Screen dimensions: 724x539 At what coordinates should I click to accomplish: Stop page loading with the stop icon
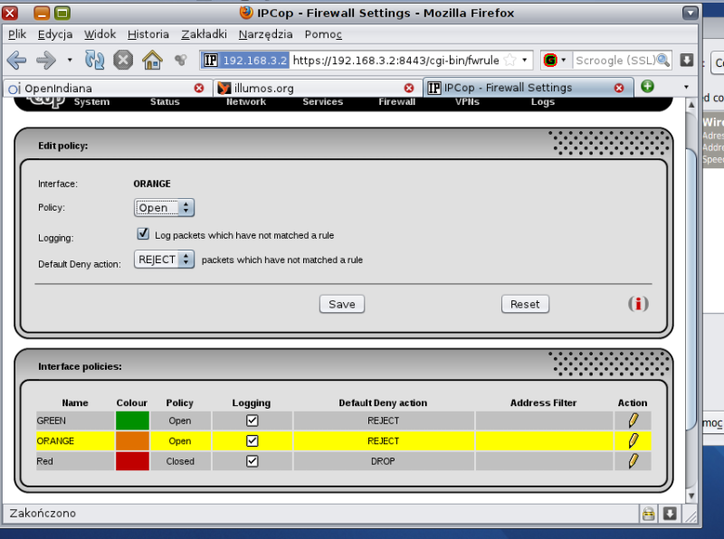[123, 61]
